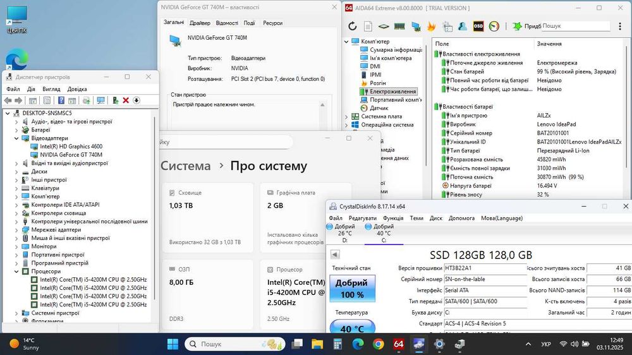Click the back arrow in Device Manager toolbar
Image resolution: width=632 pixels, height=355 pixels.
point(8,100)
